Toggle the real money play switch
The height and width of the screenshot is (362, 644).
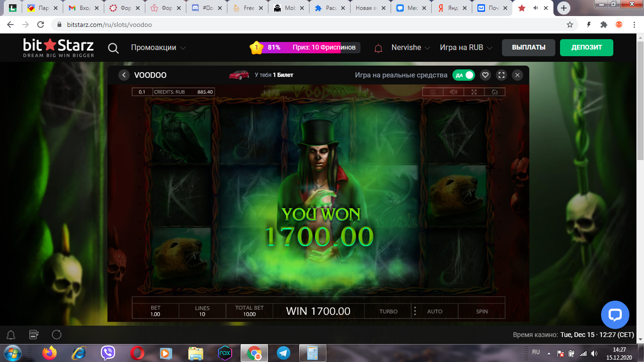pyautogui.click(x=463, y=75)
